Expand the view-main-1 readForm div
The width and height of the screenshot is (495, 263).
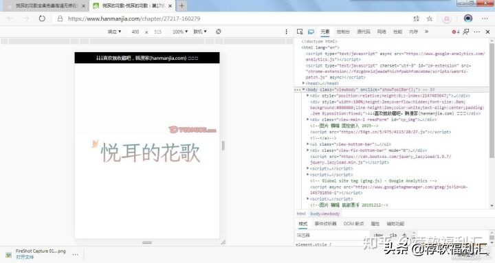tap(308, 119)
